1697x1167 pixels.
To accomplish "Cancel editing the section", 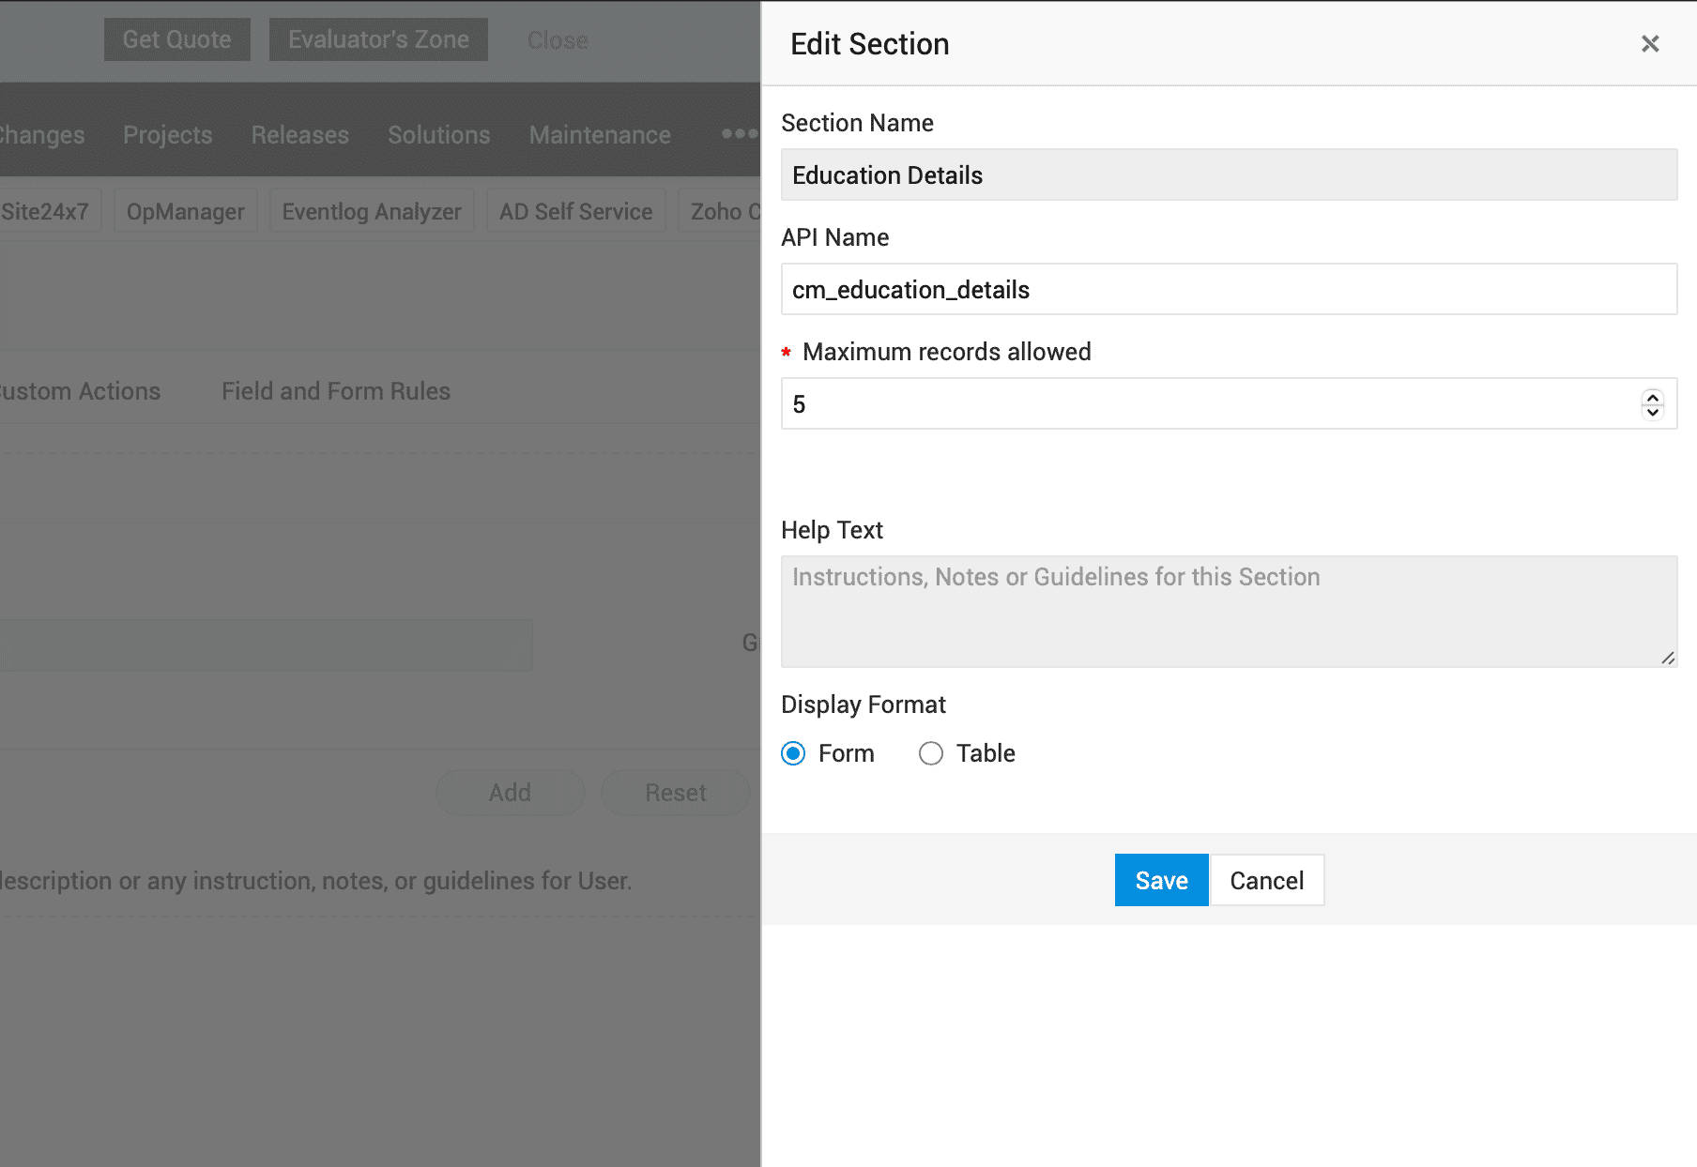I will 1267,880.
